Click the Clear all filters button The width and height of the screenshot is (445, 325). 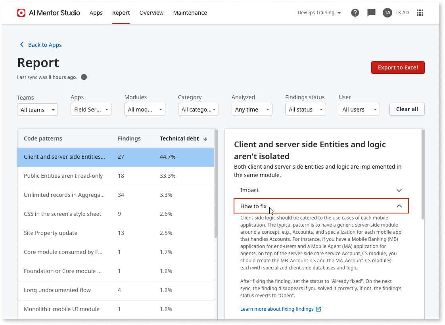click(x=407, y=109)
